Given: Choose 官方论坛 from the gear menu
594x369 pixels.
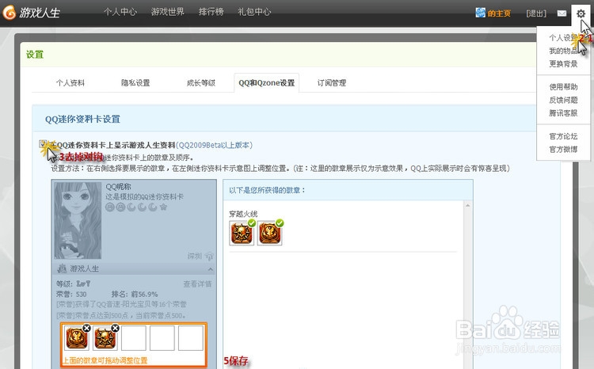Looking at the screenshot, I should click(563, 136).
